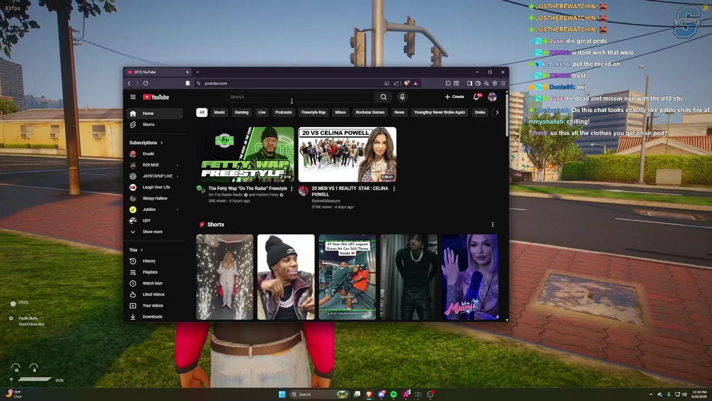The image size is (712, 401).
Task: Start voice search with the microphone icon
Action: [x=402, y=97]
